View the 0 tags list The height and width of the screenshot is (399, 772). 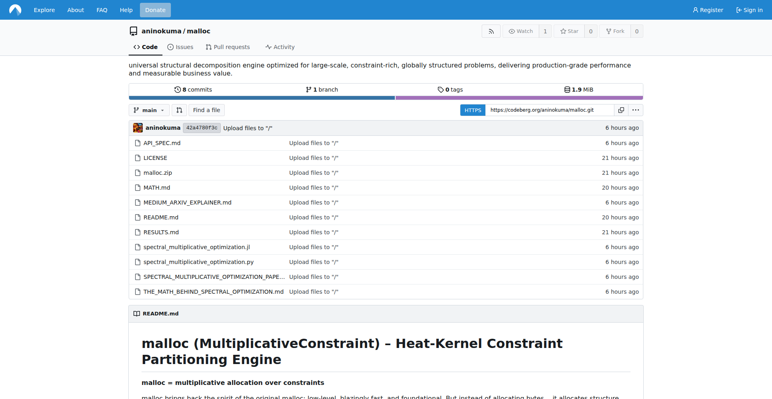[x=450, y=90]
